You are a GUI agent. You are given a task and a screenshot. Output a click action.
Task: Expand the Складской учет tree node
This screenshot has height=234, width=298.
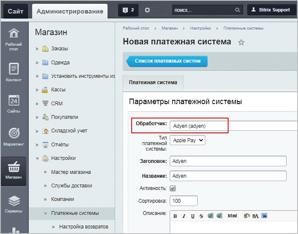[37, 131]
